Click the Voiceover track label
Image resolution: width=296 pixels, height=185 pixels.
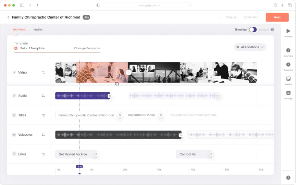[25, 135]
